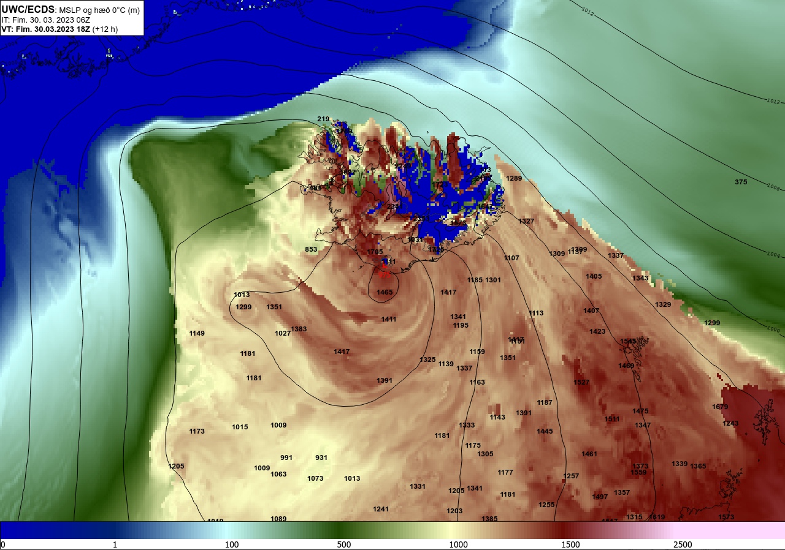Select the 1679 height value
This screenshot has width=785, height=550.
pyautogui.click(x=720, y=407)
